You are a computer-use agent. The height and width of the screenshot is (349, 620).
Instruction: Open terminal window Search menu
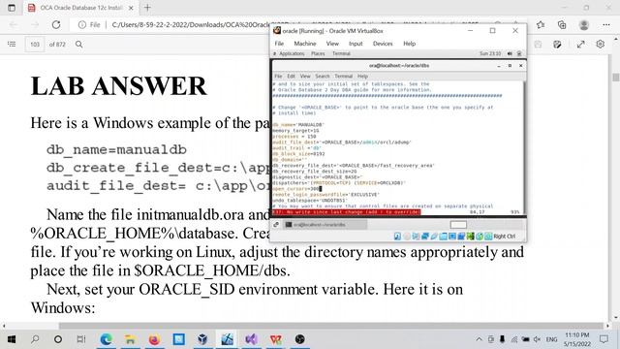click(323, 76)
